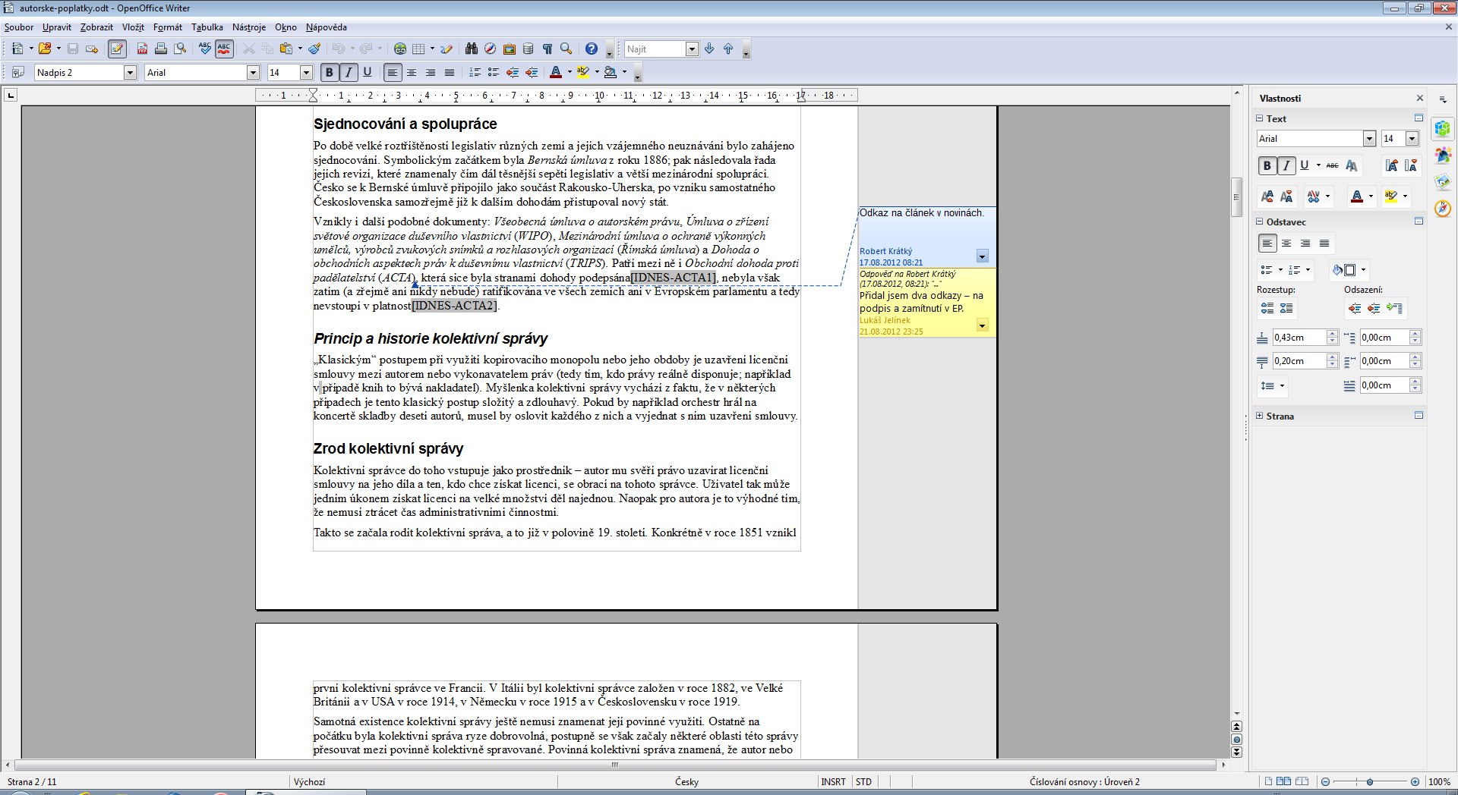Click the Highlighting color swatch in formatting toolbar
Screen dimensions: 1458x795
[x=583, y=73]
